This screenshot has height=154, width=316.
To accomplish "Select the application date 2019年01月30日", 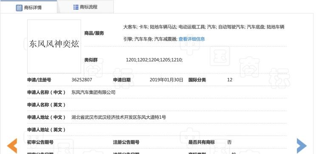I will pyautogui.click(x=166, y=80).
